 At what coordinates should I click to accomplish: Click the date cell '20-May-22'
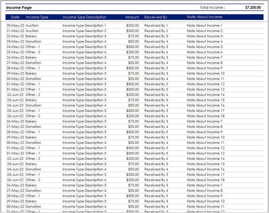(x=16, y=25)
